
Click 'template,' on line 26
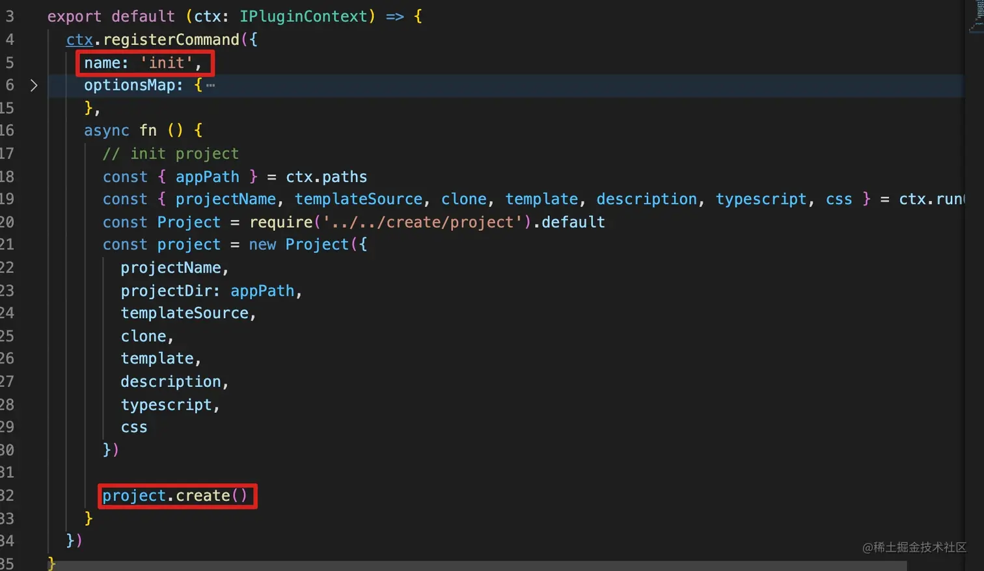[x=161, y=358]
